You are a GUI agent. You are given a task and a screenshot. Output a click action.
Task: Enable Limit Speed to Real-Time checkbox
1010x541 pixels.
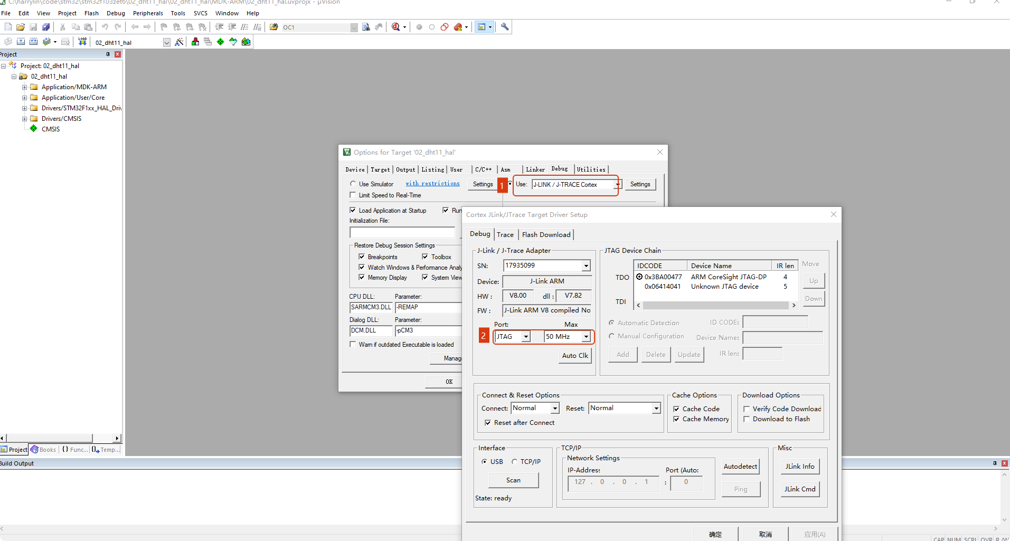tap(353, 195)
